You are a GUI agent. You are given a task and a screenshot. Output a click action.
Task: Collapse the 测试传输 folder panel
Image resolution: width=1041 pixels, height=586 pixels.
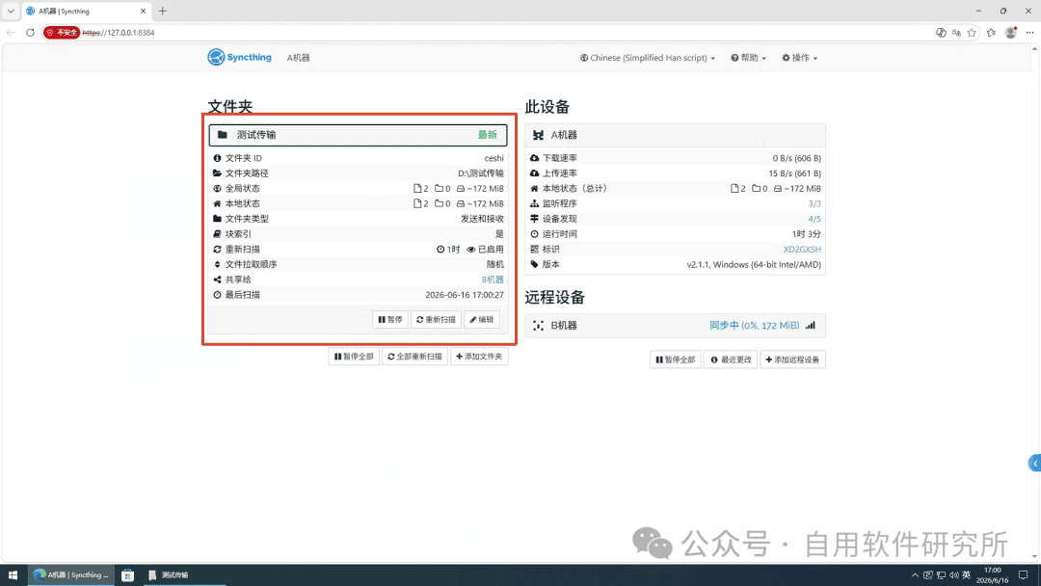(x=358, y=135)
